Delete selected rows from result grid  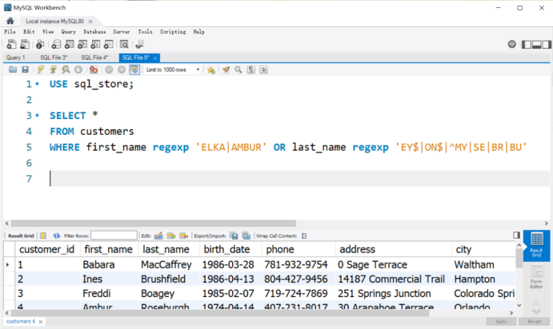click(x=183, y=236)
